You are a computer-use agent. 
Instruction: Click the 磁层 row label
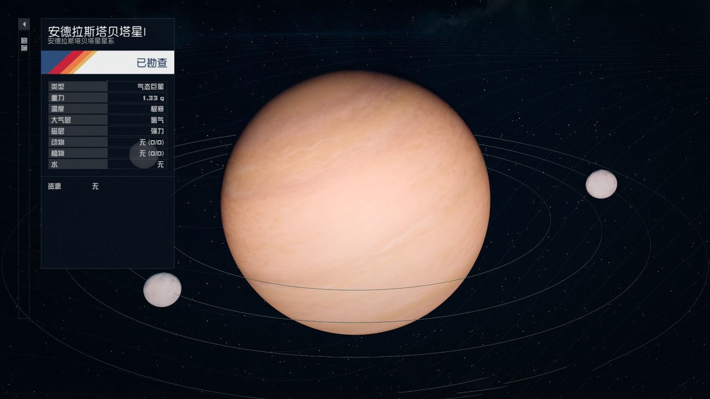[57, 131]
